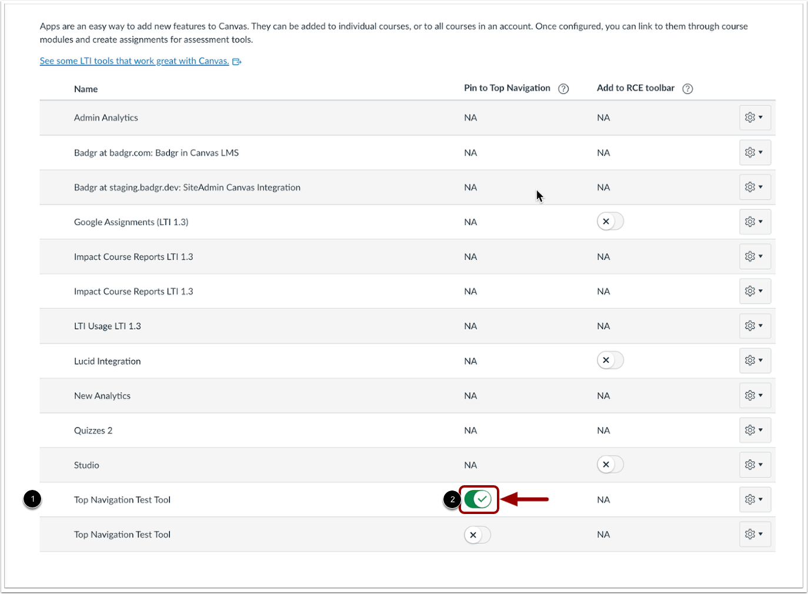Expand settings dropdown for first Impact Course Reports row
The image size is (808, 594).
pos(754,256)
